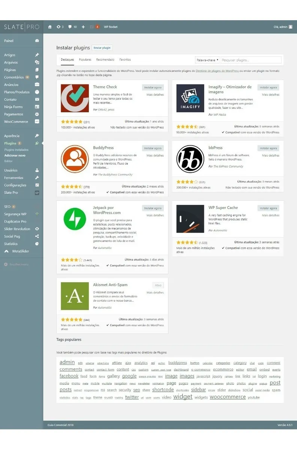Open Mais detalhes for Akismet Anti-Spam
The width and height of the screenshot is (297, 451).
(x=155, y=292)
